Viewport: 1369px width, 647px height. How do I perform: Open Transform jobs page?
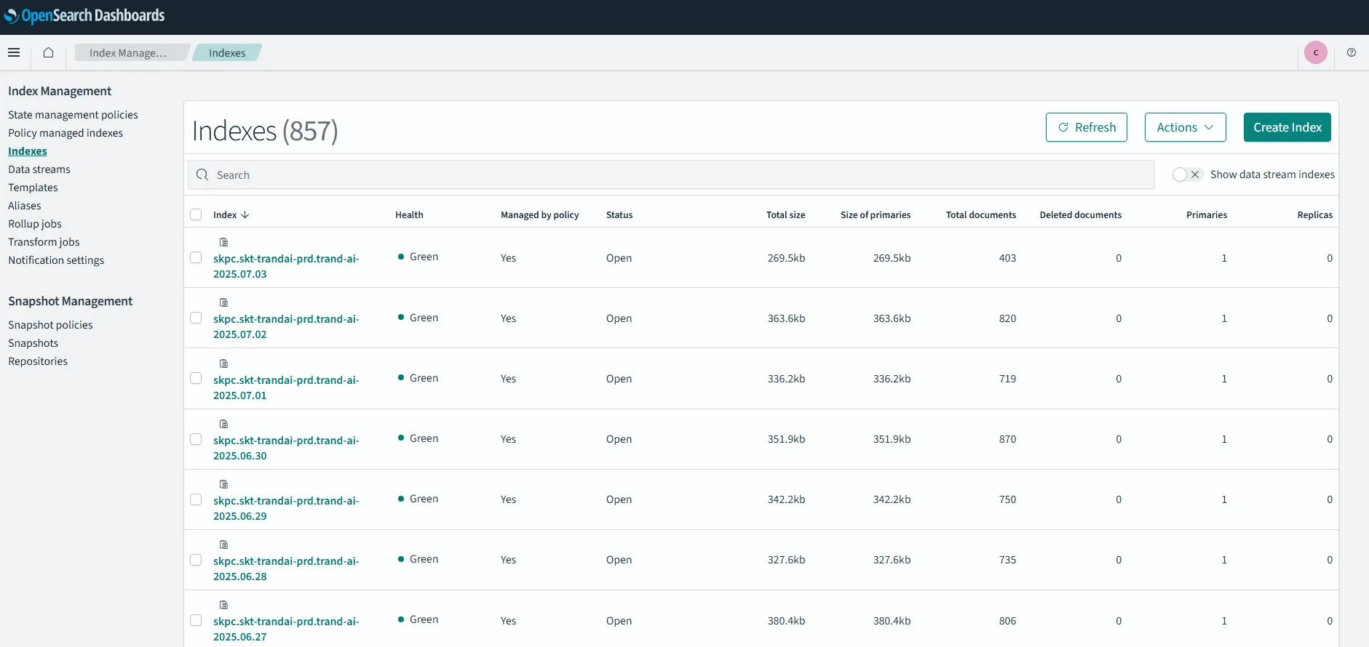[44, 242]
